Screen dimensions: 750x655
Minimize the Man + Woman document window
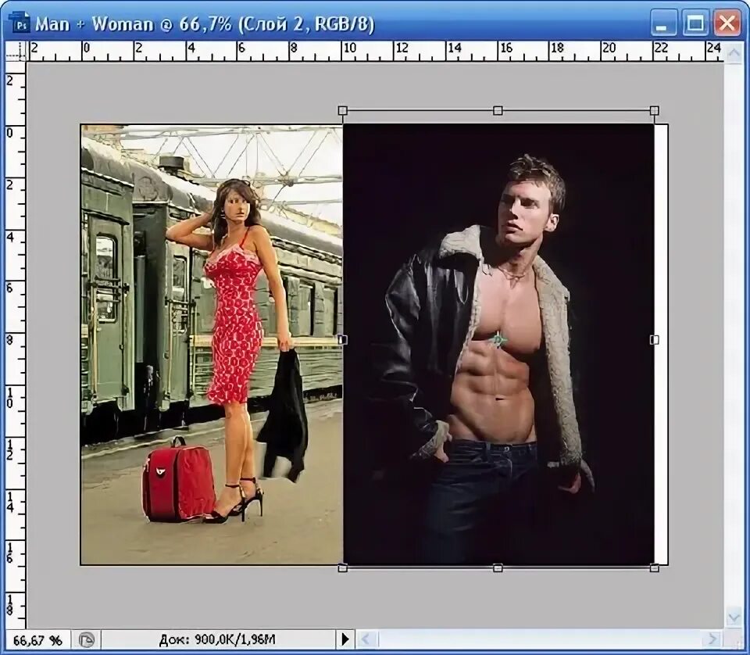coord(663,23)
